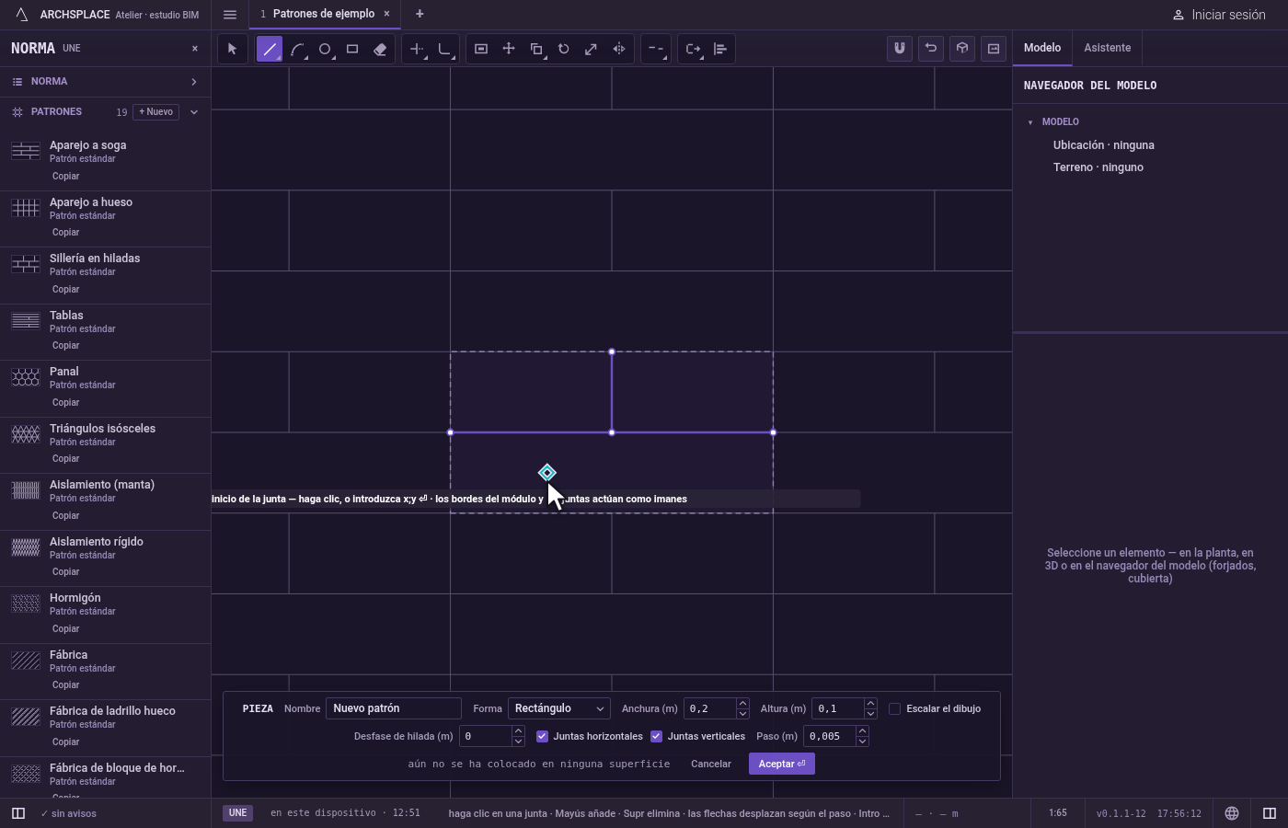Open the dashed line style tool

click(x=656, y=49)
